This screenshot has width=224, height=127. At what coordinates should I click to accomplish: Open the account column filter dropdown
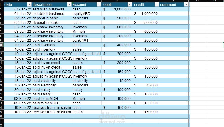click(99, 4)
